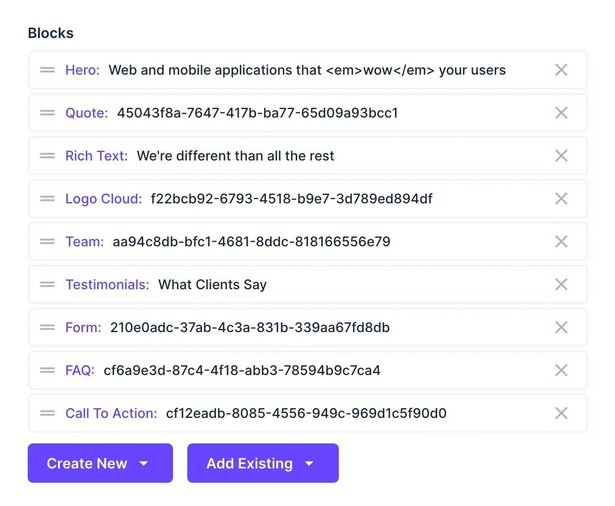Remove the Hero block

(x=561, y=70)
